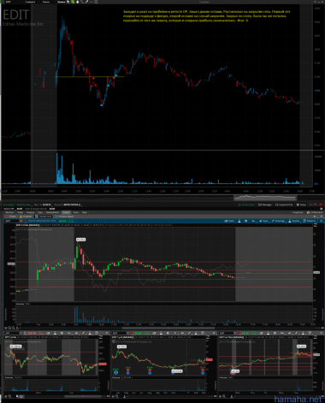Select the pointer cursor tool in top toolbar
Viewport: 325px width, 403px height.
coord(68,2)
